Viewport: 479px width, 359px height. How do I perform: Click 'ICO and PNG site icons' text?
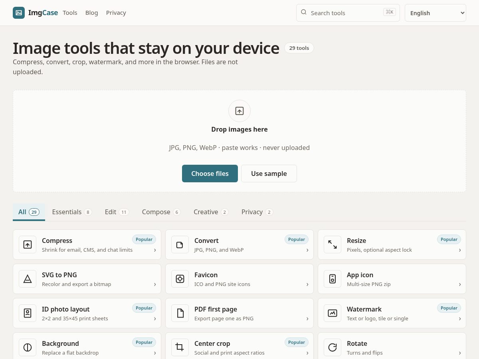coord(222,284)
